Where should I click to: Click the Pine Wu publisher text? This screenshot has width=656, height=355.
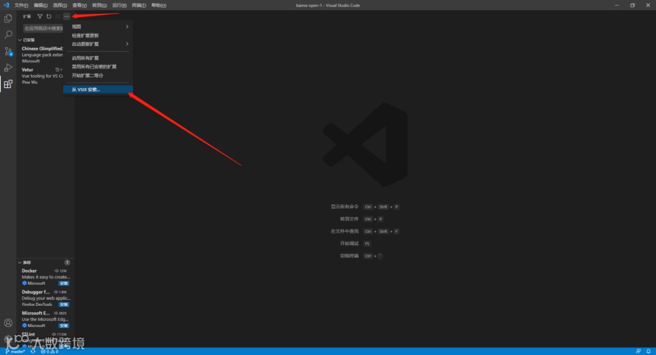click(30, 83)
